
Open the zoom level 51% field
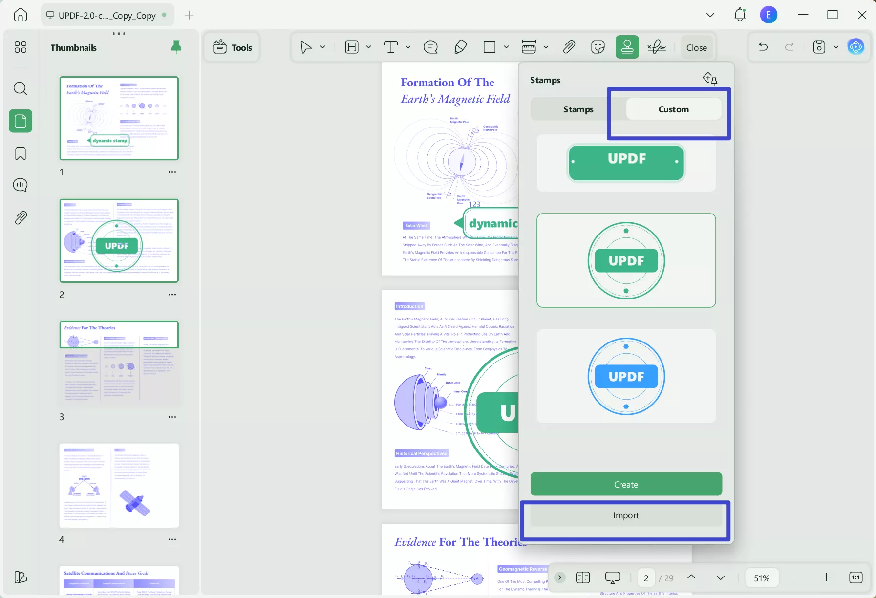[x=762, y=578]
